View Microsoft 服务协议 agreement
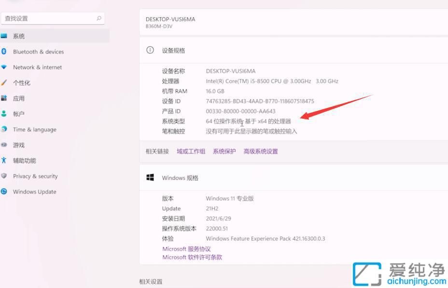448x288 pixels. [188, 248]
